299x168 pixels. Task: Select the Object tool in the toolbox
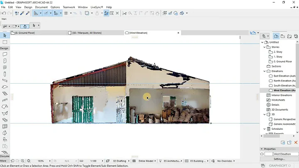(5, 140)
